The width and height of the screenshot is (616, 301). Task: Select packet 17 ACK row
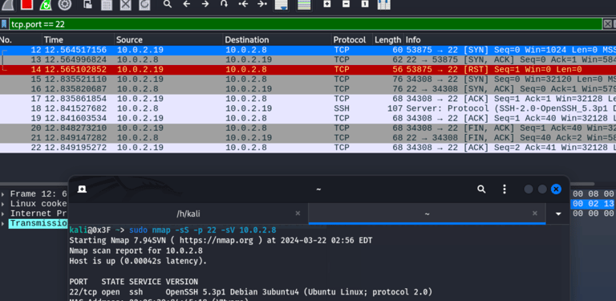click(308, 99)
